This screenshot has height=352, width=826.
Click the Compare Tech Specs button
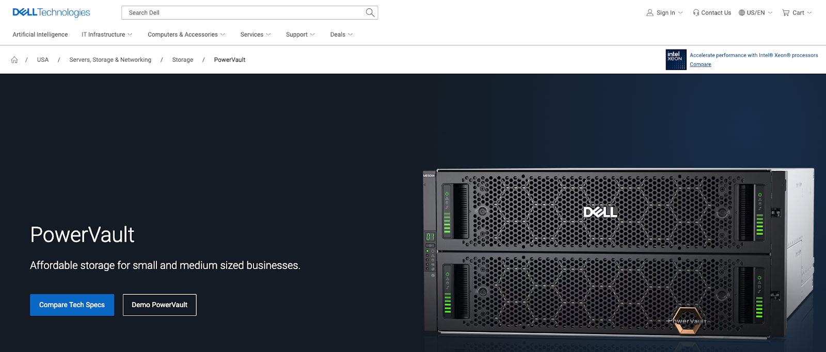tap(72, 305)
